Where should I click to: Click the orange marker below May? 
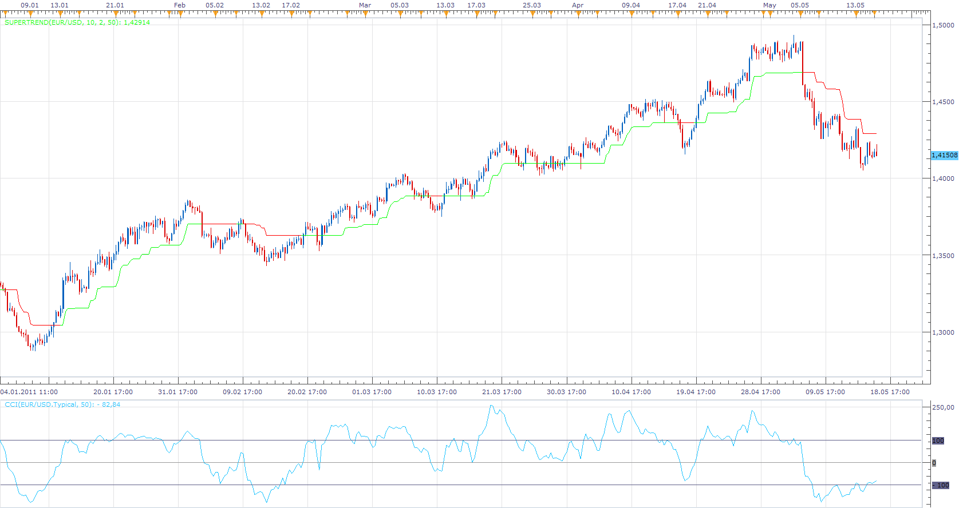(x=770, y=13)
